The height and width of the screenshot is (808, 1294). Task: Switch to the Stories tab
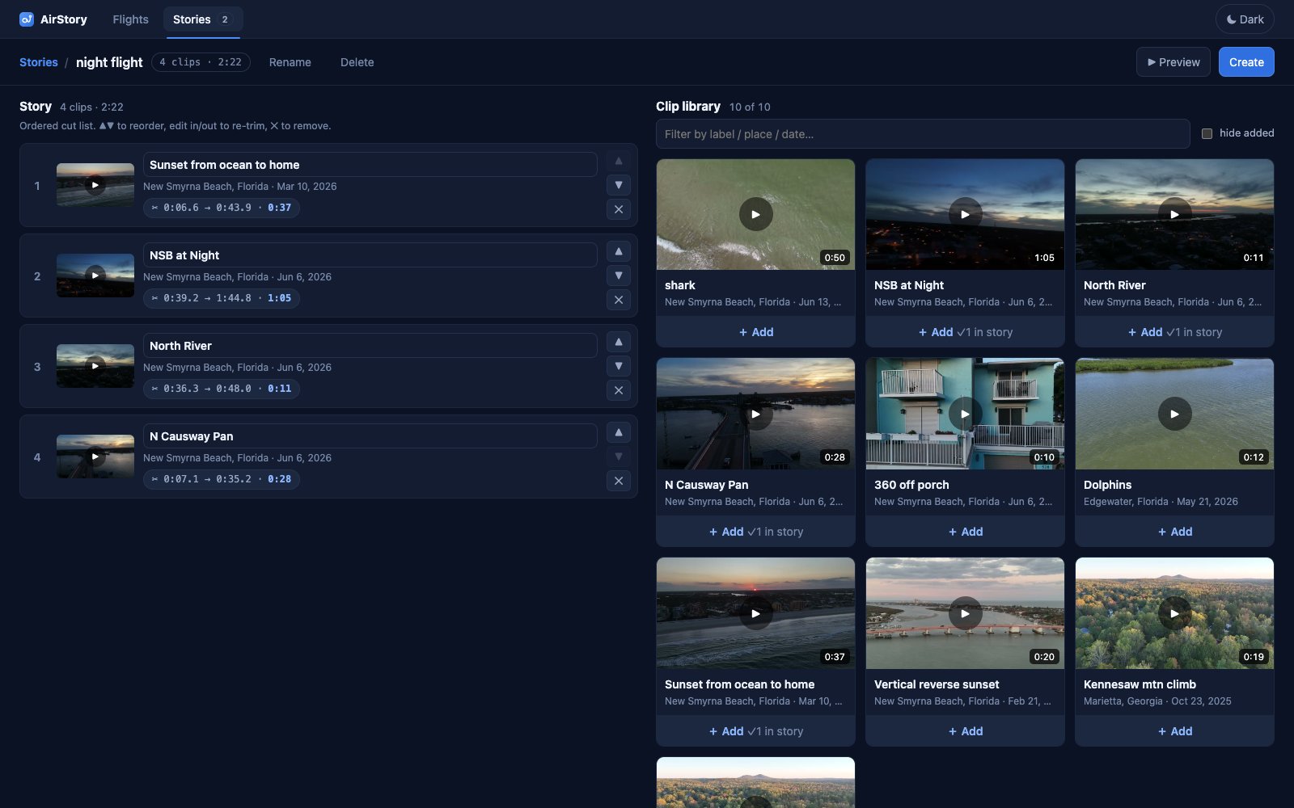(202, 19)
